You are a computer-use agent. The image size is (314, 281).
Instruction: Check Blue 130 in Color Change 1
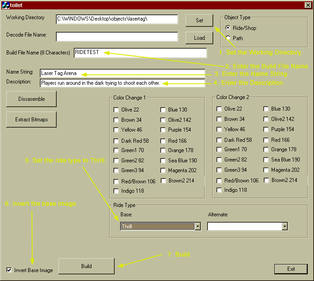pos(163,110)
